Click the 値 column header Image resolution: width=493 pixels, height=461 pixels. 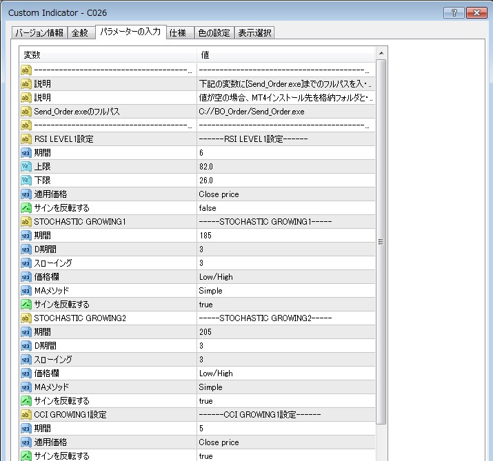tap(285, 54)
